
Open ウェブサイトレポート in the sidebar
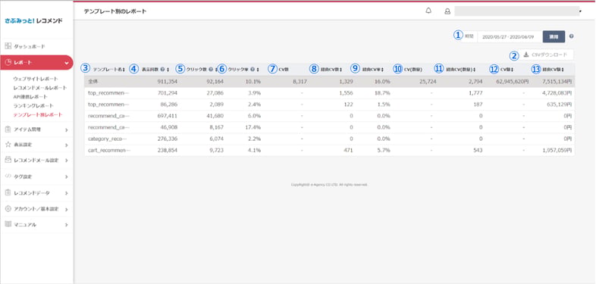[x=36, y=79]
